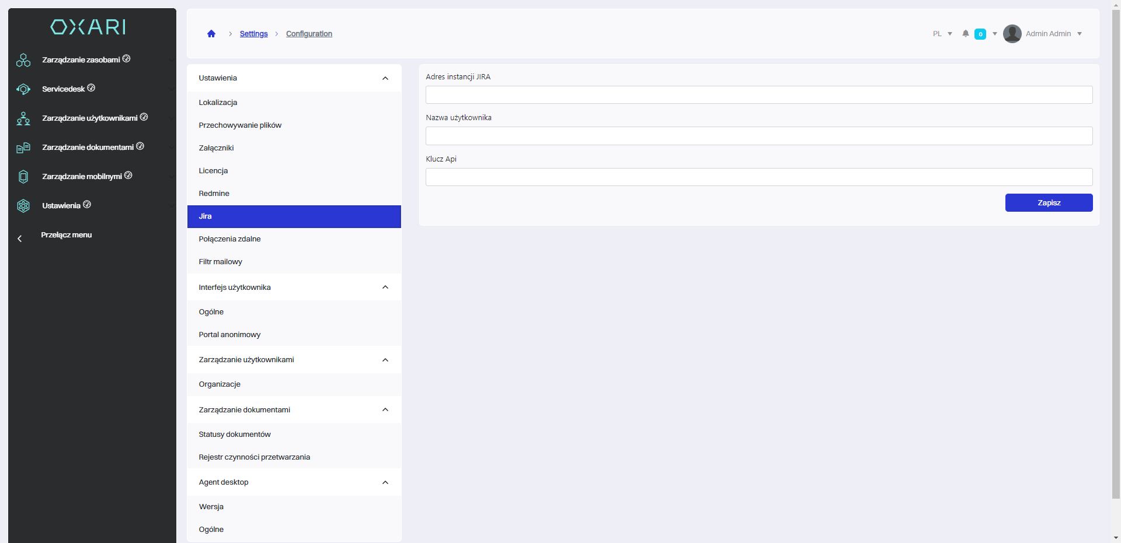Click Przełącz menu label
The height and width of the screenshot is (543, 1121).
pos(67,235)
